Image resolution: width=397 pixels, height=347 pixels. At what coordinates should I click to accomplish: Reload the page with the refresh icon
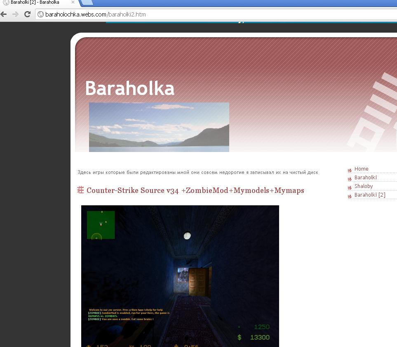point(27,14)
